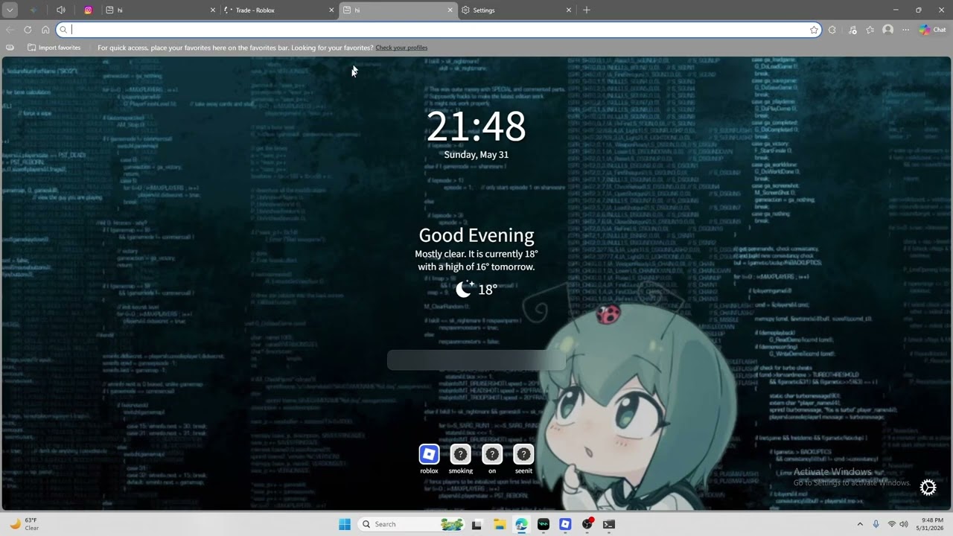
Task: Open new tab page settings gear
Action: pos(928,488)
